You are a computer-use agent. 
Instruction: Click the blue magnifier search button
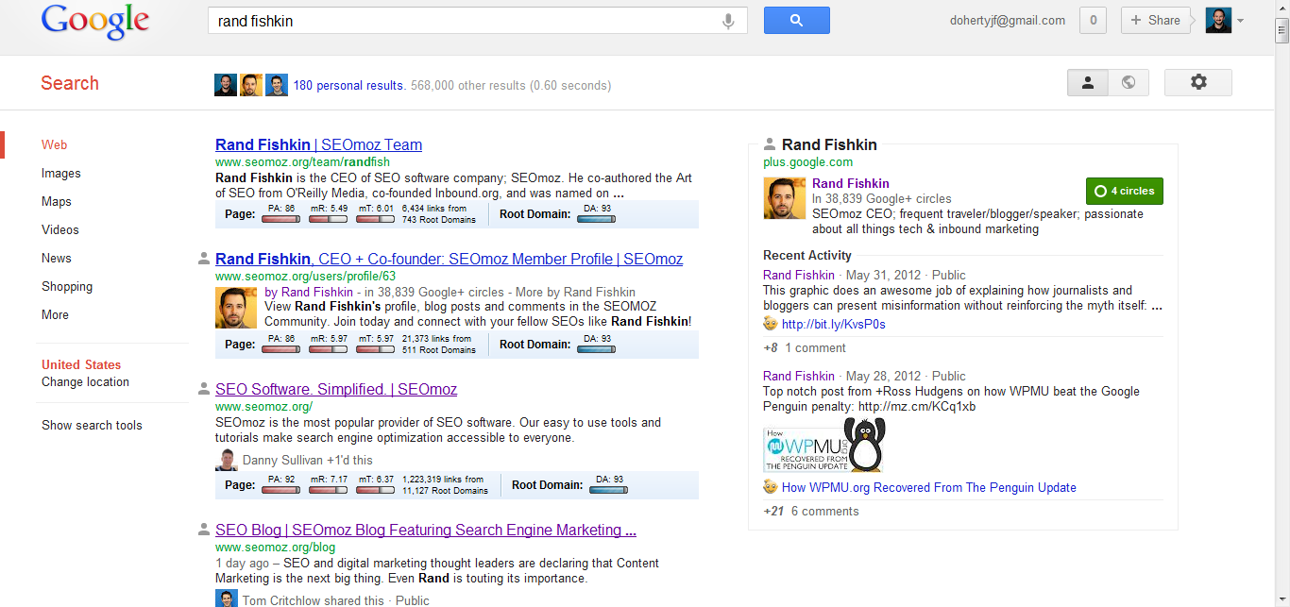point(796,20)
